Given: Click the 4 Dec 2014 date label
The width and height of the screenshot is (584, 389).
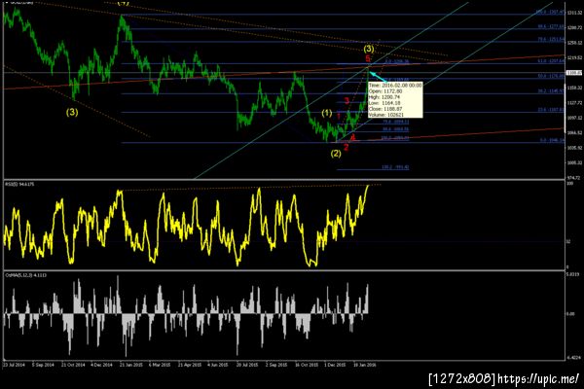Looking at the screenshot, I should click(x=101, y=366).
